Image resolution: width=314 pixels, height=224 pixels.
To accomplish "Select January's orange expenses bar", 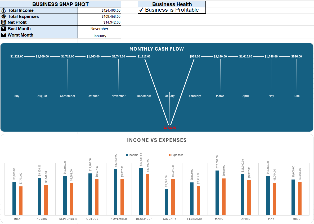I will coord(173,197).
